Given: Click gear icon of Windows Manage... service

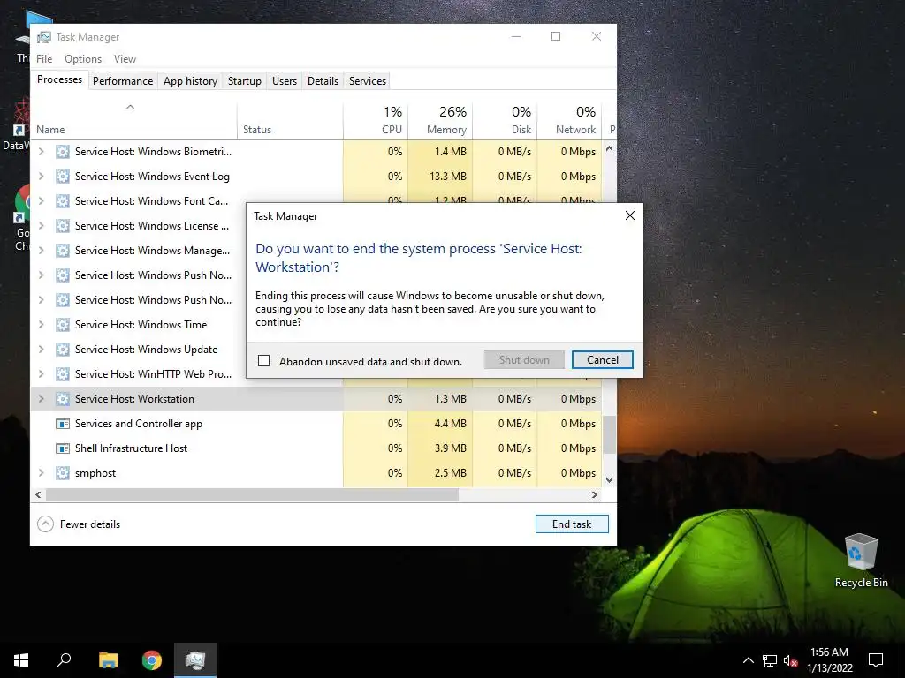Looking at the screenshot, I should [x=63, y=251].
